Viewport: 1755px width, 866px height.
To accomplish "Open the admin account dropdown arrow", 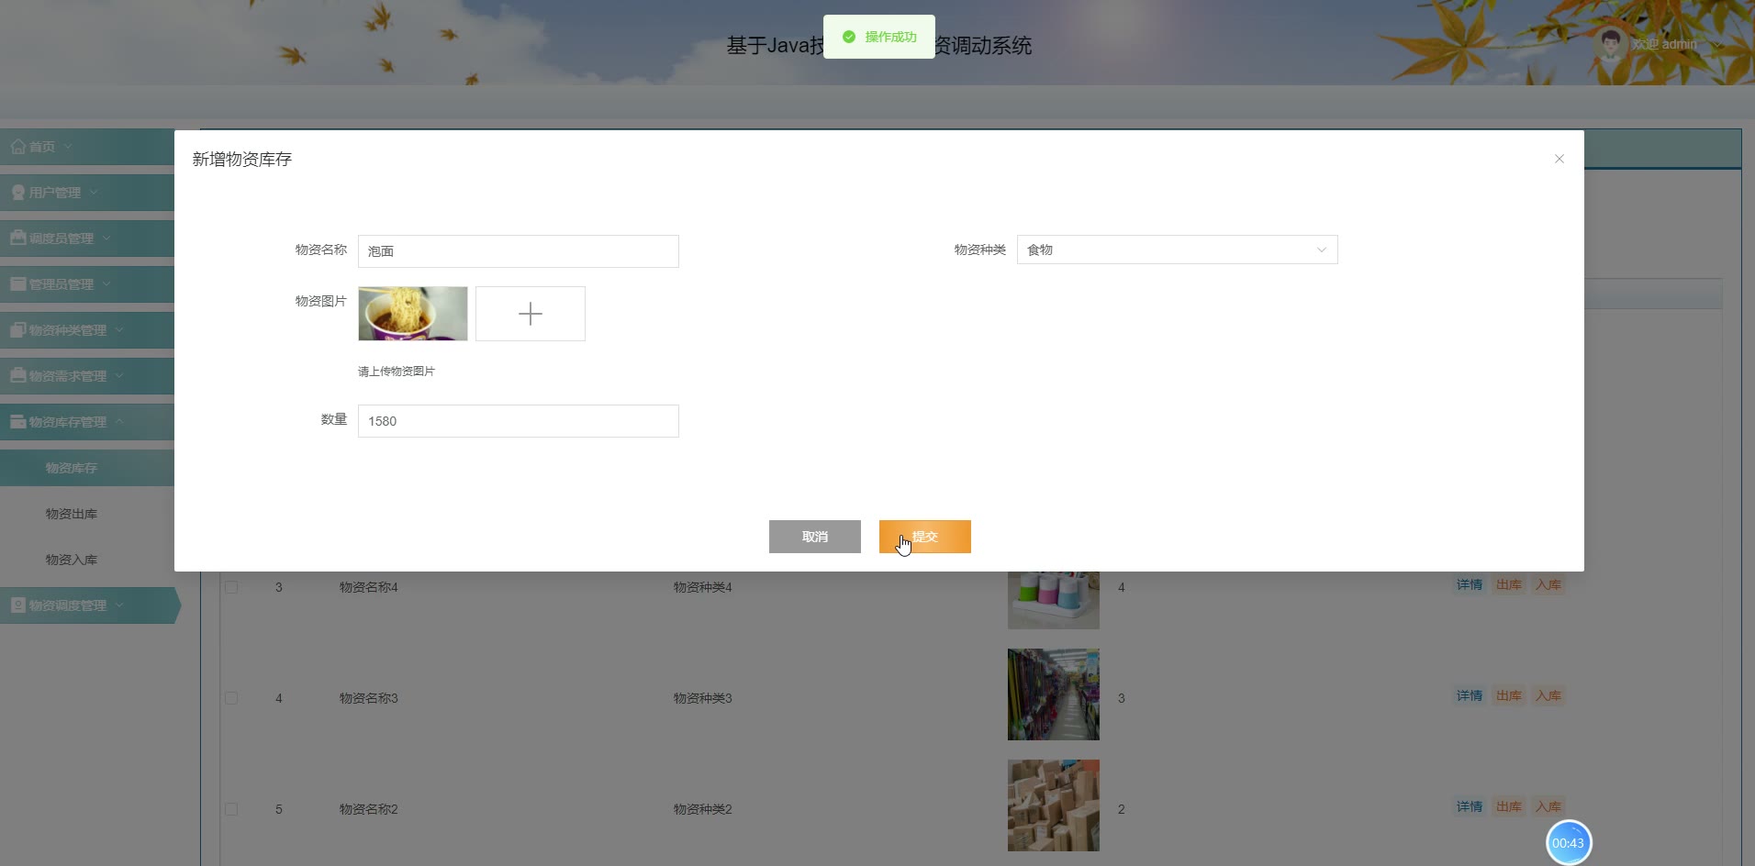I will (1716, 44).
